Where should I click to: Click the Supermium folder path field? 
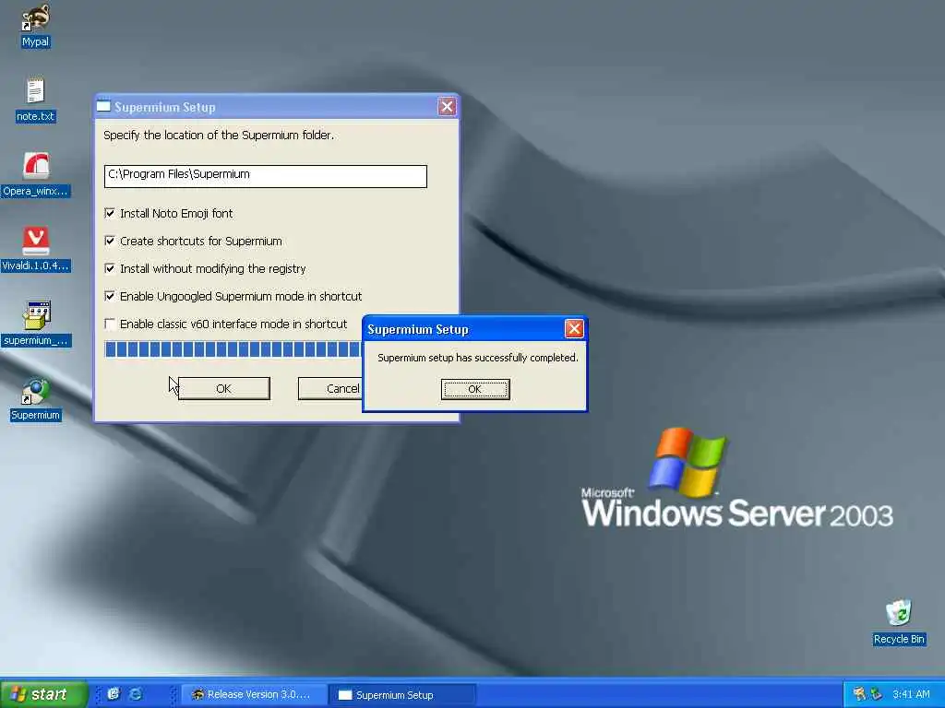[x=265, y=176]
